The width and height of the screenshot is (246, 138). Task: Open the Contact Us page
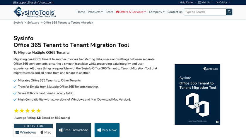pos(175,12)
